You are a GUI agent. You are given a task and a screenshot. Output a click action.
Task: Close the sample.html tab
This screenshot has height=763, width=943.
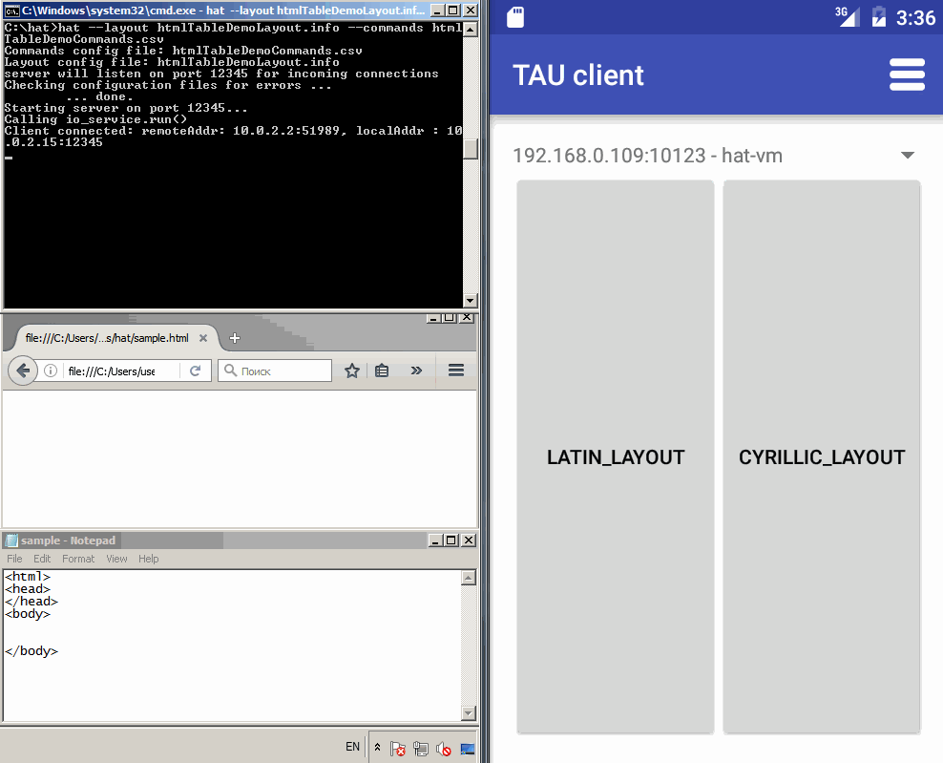pos(203,338)
